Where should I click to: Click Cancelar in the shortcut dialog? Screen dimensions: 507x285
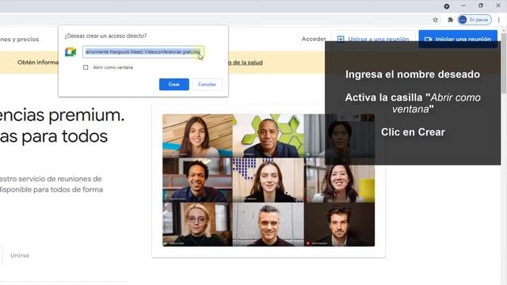click(x=207, y=85)
